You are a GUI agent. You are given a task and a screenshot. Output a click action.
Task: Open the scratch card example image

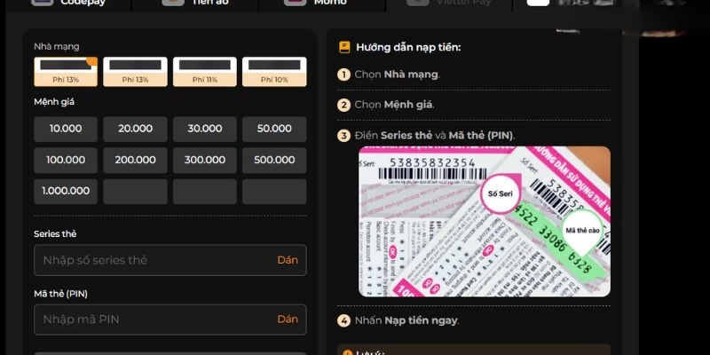pos(485,221)
